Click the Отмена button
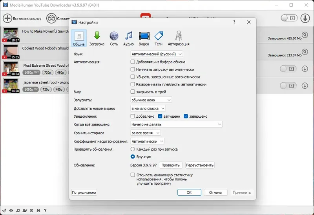 point(215,192)
